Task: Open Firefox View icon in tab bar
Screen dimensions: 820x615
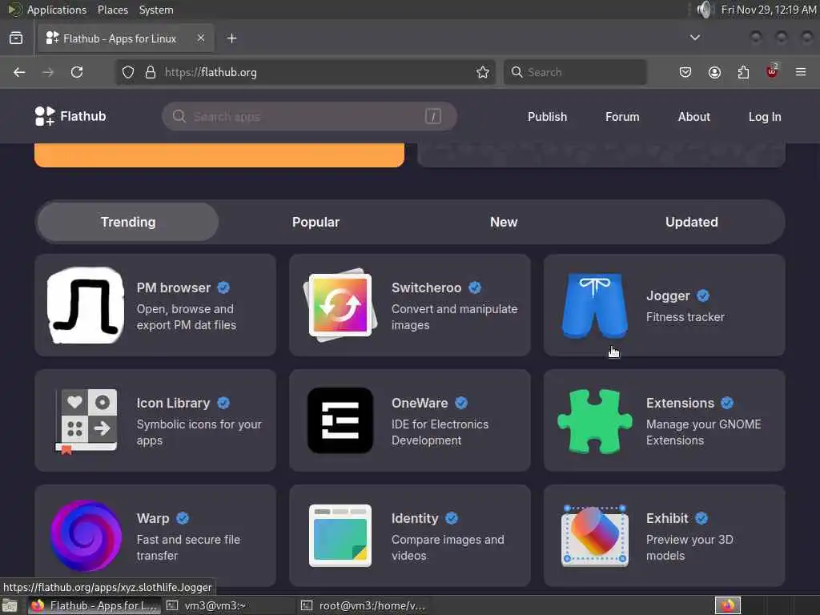Action: pos(16,38)
